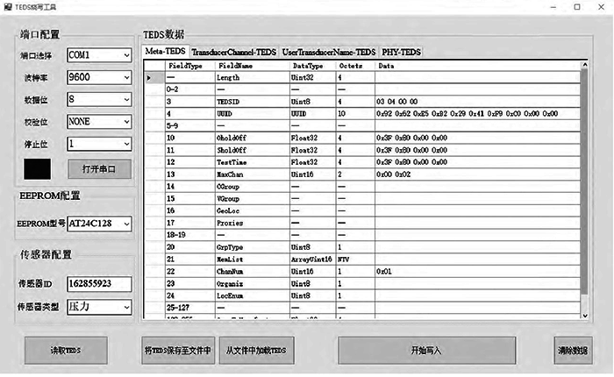Image resolution: width=614 pixels, height=377 pixels.
Task: Open the 停止位 stop bits dropdown
Action: point(98,143)
